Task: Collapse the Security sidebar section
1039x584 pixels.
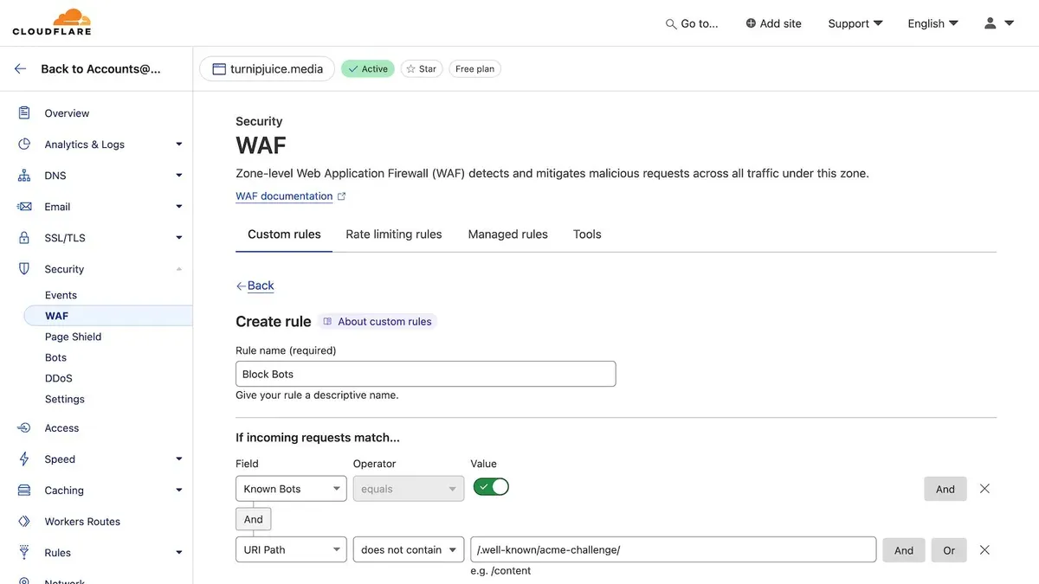Action: [179, 269]
